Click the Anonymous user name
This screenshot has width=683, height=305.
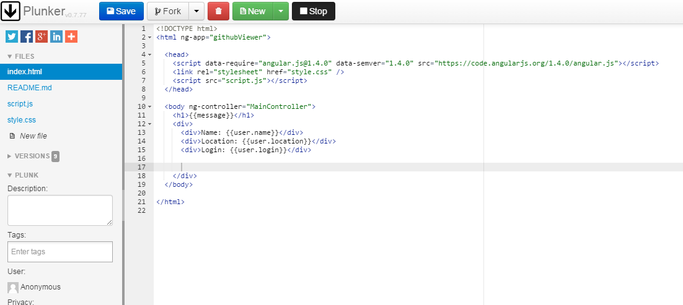(x=40, y=287)
